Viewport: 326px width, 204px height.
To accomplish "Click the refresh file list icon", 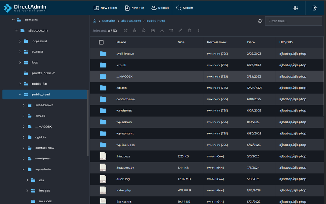I will 260,21.
